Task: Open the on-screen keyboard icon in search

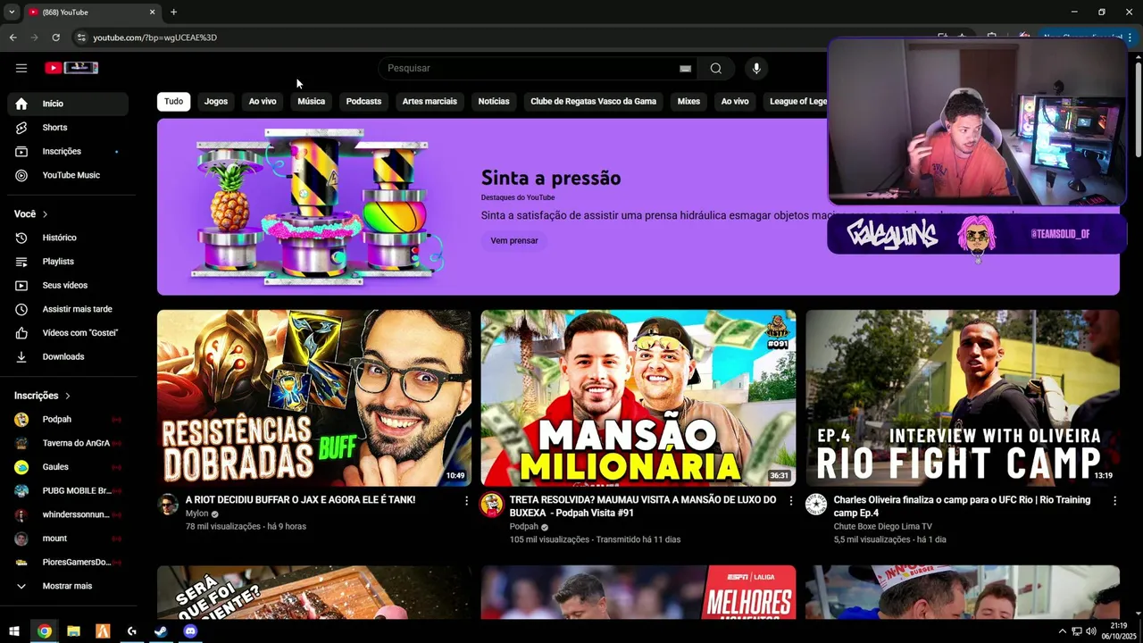Action: [x=685, y=69]
